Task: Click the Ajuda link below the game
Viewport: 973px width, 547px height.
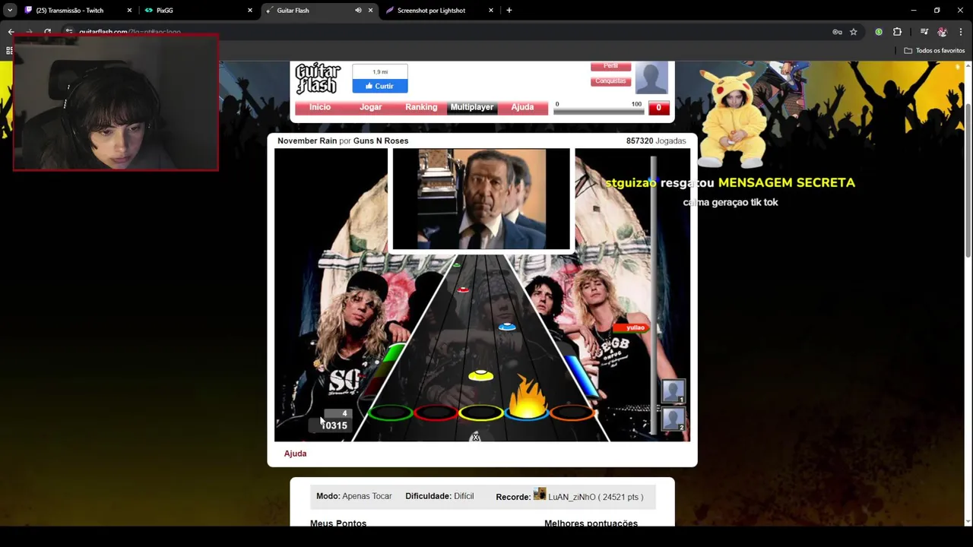Action: (295, 454)
